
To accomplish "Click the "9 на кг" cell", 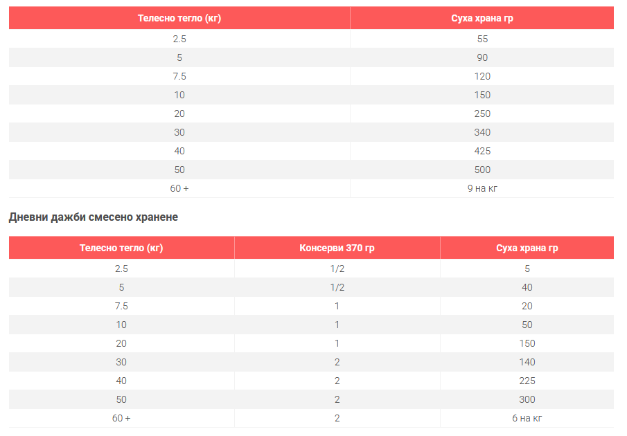I will tap(482, 188).
